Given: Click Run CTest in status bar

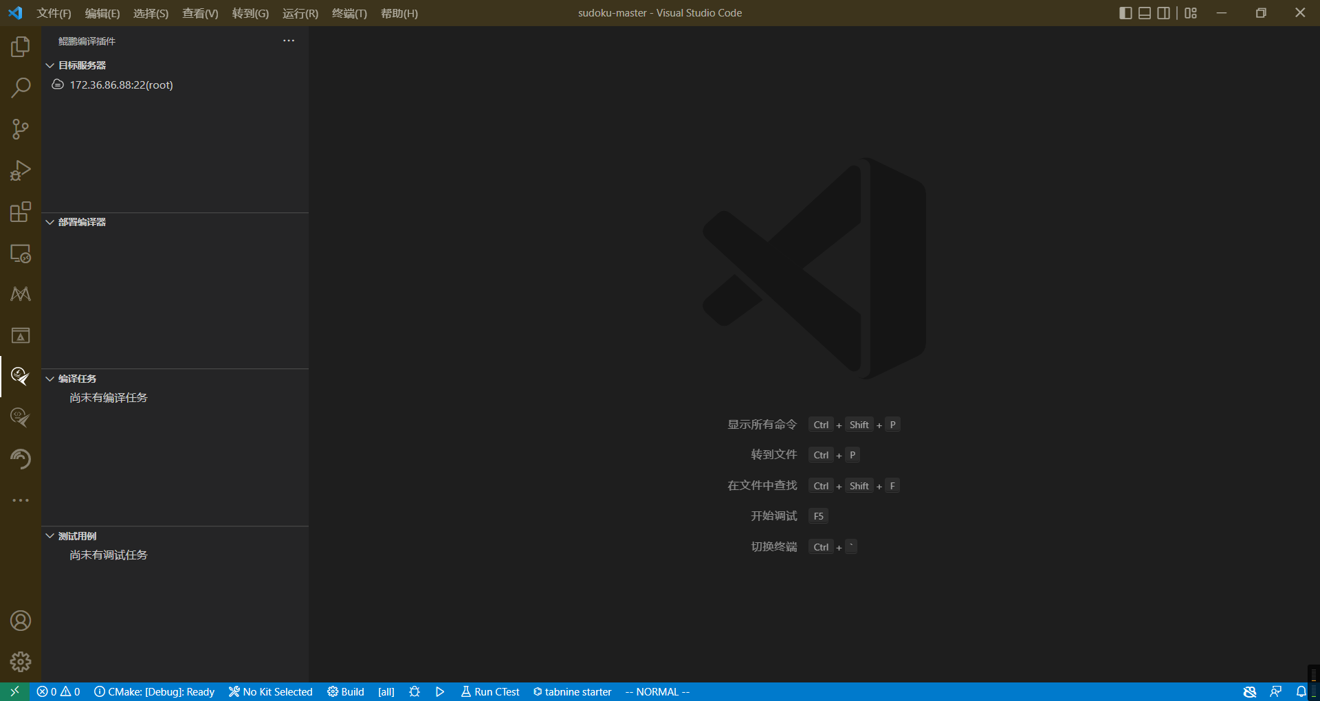Looking at the screenshot, I should 490,691.
